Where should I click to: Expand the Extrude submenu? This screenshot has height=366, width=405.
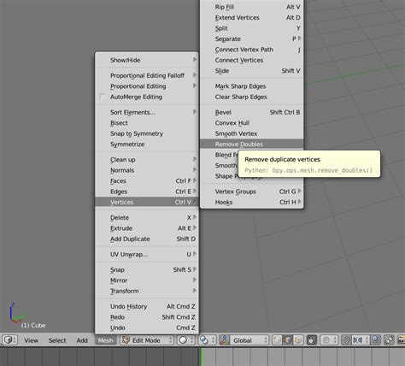147,228
